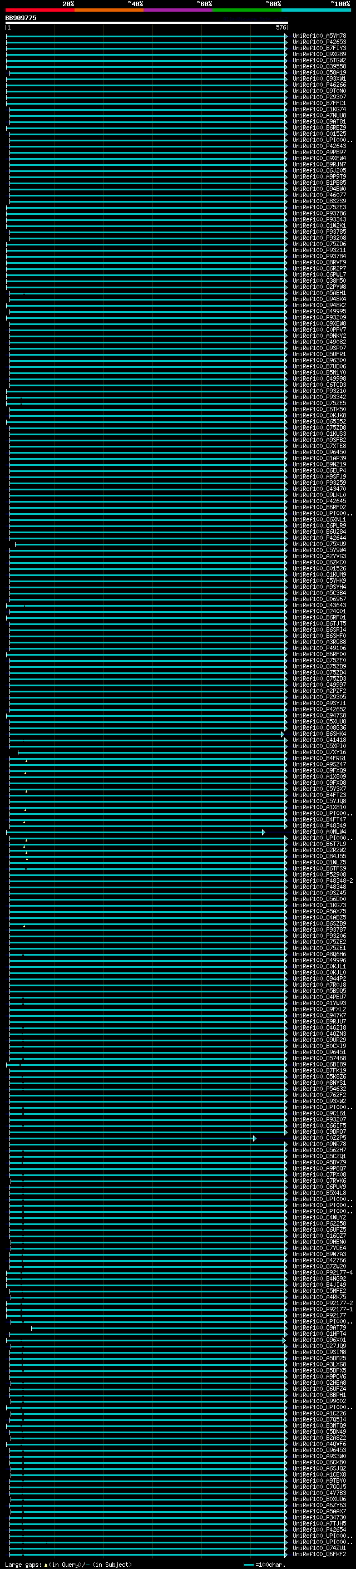
Task: Select the UniRef100_A8Q6H6 label
Action: click(319, 954)
